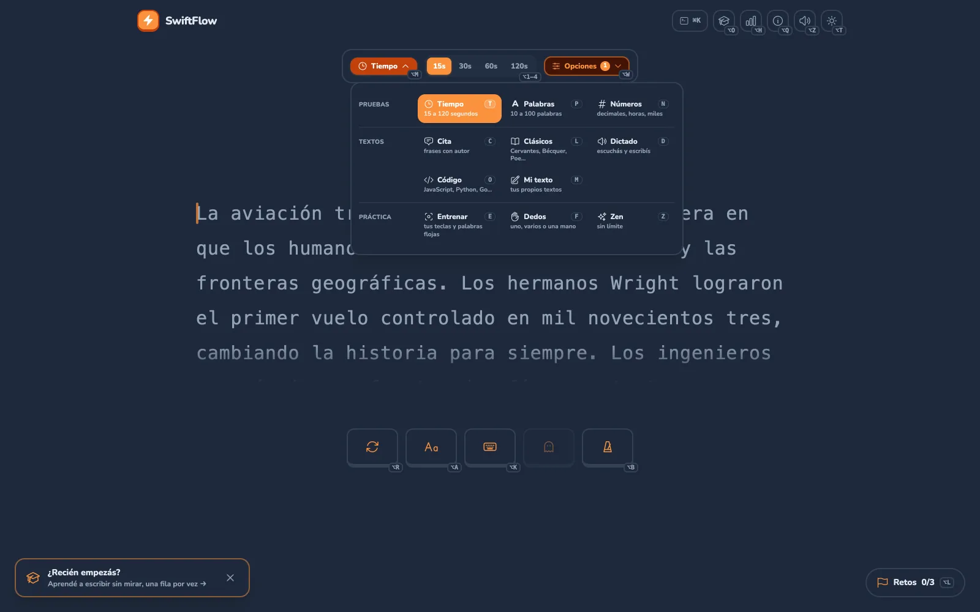
Task: Click the word 'historia' in the passage
Action: (x=391, y=353)
